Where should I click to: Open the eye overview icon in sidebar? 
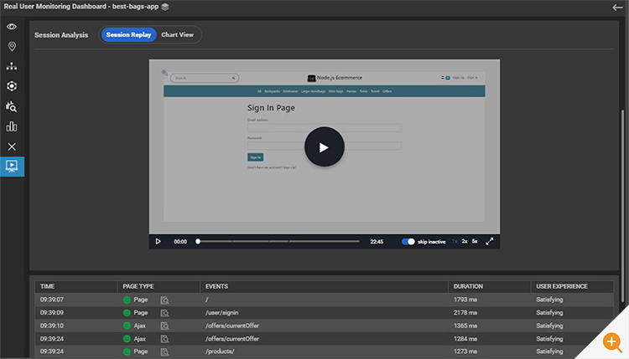12,27
